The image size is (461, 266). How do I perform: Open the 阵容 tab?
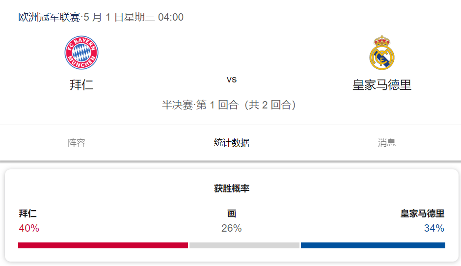coord(77,143)
